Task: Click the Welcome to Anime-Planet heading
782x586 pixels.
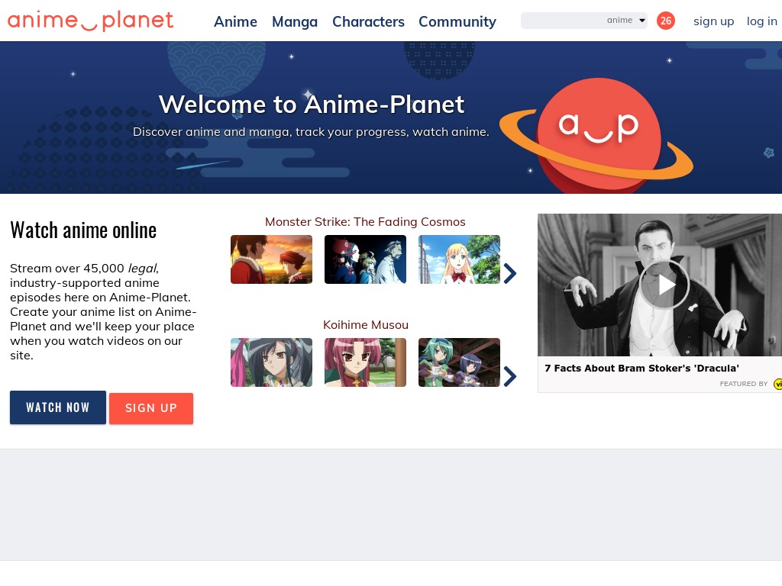Action: tap(312, 104)
